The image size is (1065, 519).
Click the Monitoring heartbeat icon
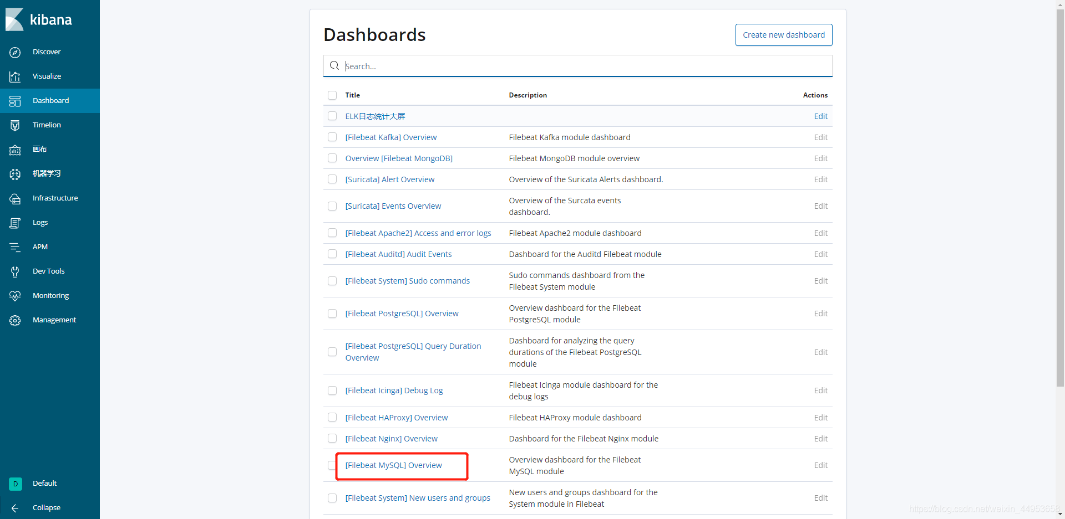pos(15,296)
